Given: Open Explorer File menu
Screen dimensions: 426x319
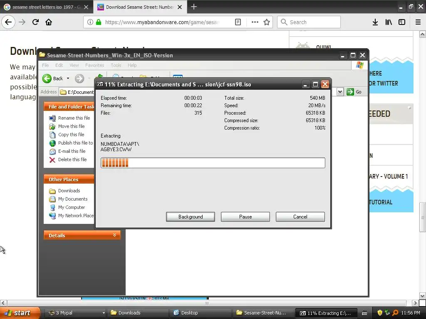Looking at the screenshot, I should pyautogui.click(x=45, y=65).
